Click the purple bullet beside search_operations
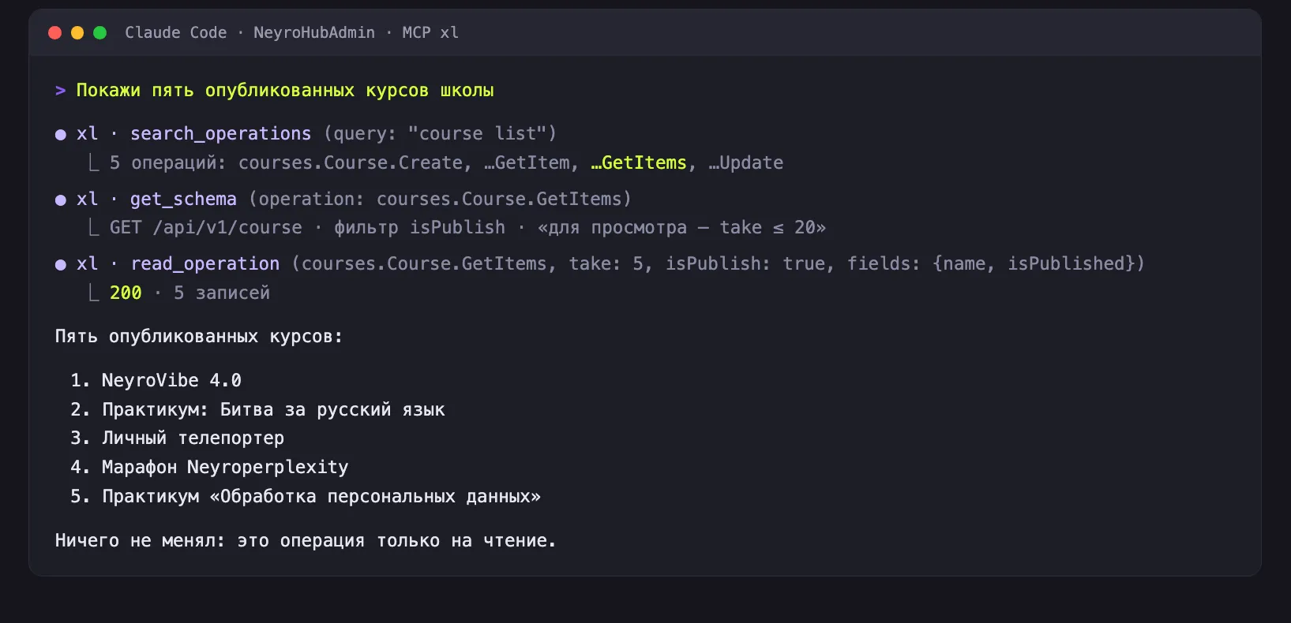The image size is (1291, 623). point(61,135)
